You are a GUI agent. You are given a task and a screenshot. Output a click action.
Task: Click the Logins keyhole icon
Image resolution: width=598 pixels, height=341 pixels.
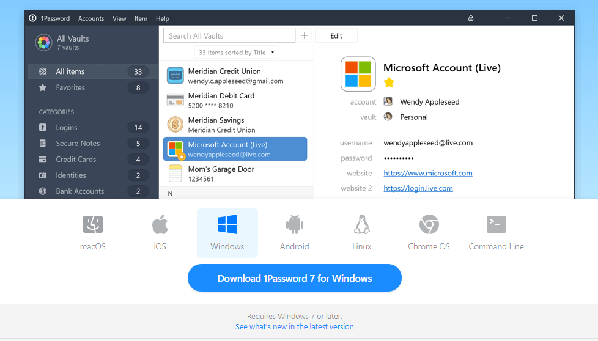[x=43, y=127]
